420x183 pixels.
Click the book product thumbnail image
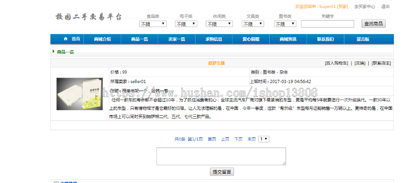coord(79,94)
